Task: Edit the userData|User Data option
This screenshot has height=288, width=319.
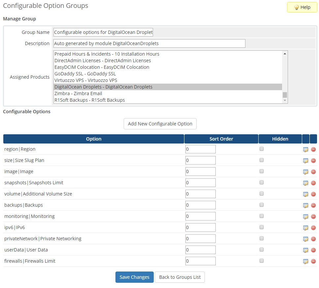Action: 305,250
